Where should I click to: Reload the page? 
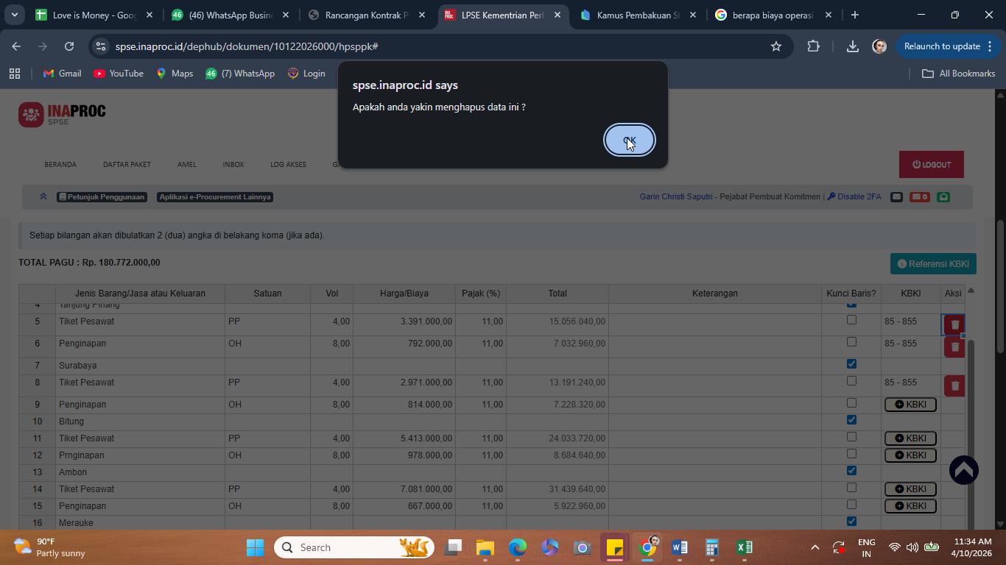[69, 46]
